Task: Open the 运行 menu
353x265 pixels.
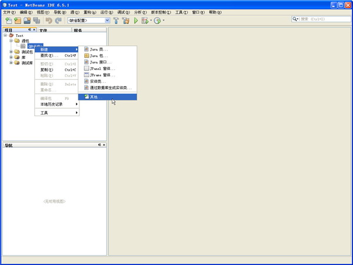Action: point(106,12)
